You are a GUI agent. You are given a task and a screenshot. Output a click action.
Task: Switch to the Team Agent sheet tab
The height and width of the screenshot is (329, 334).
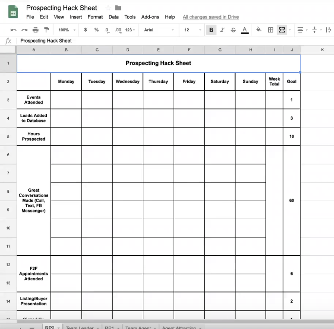140,327
